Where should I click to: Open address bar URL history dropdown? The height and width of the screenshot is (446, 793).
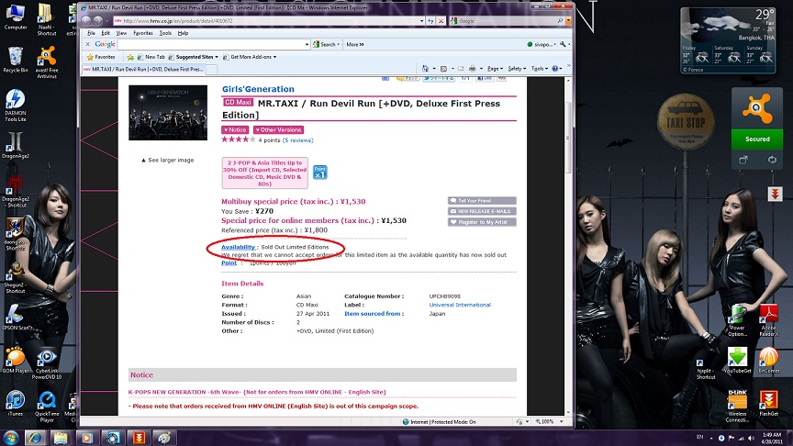tap(421, 21)
